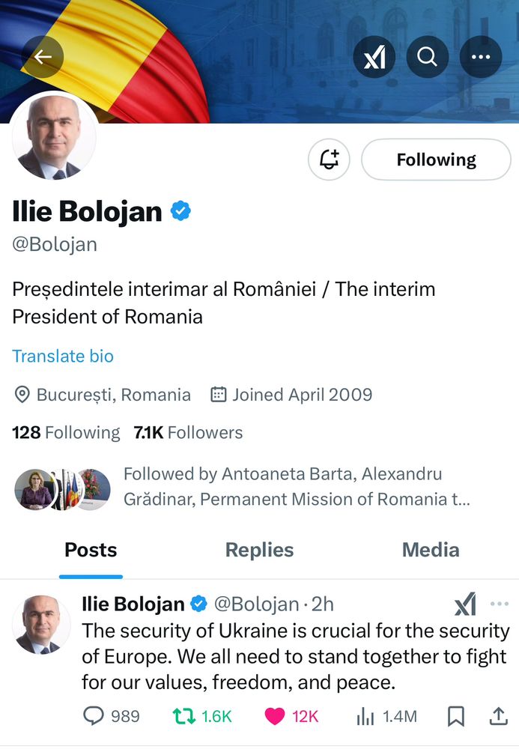Unlike the post showing 12K likes
The width and height of the screenshot is (519, 749).
pos(275,716)
